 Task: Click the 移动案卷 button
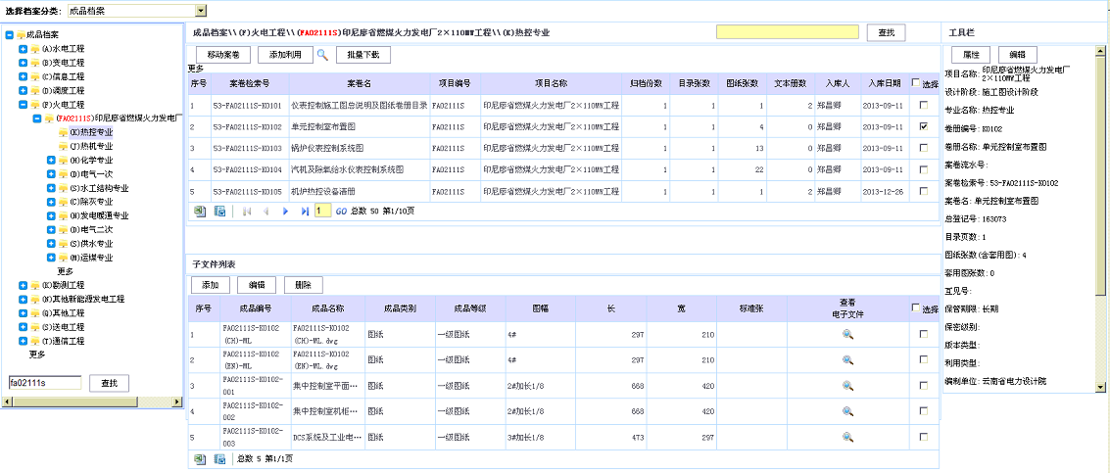click(x=223, y=55)
